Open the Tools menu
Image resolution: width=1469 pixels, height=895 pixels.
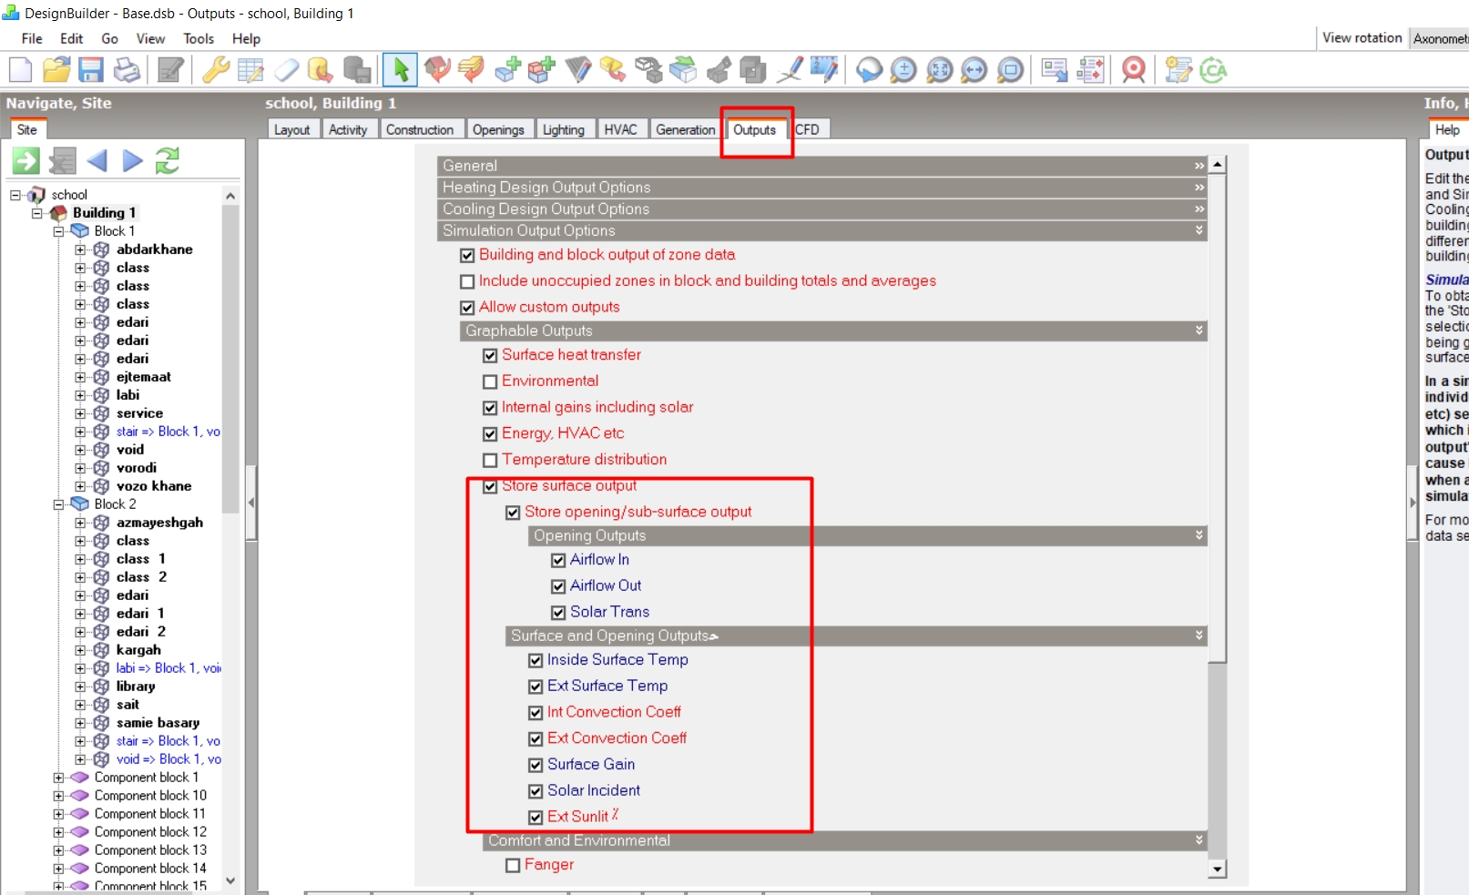199,38
